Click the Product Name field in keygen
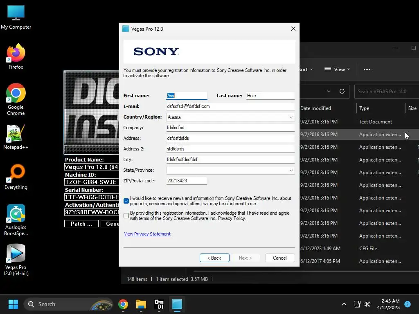The image size is (419, 314). point(91,167)
